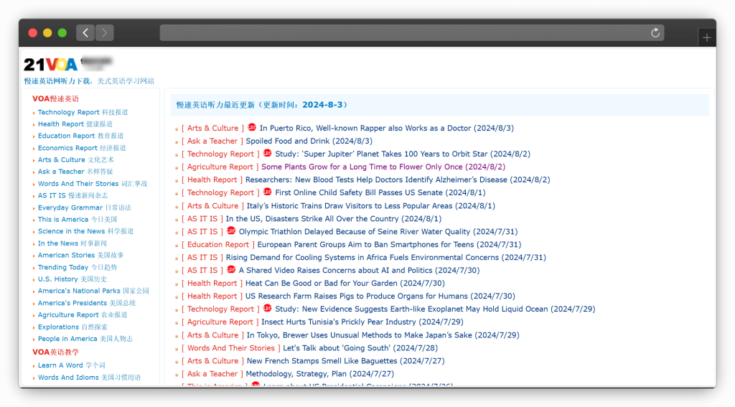Viewport: 735px width, 407px height.
Task: Open Learn A Word sidebar link
Action: pos(60,365)
